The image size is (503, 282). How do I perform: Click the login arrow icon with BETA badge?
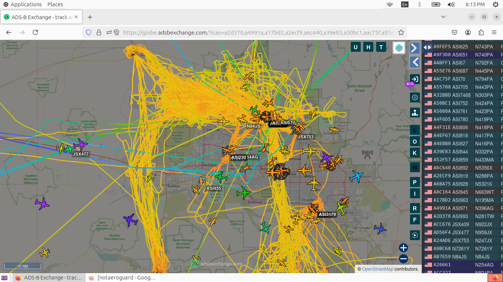coord(415,79)
